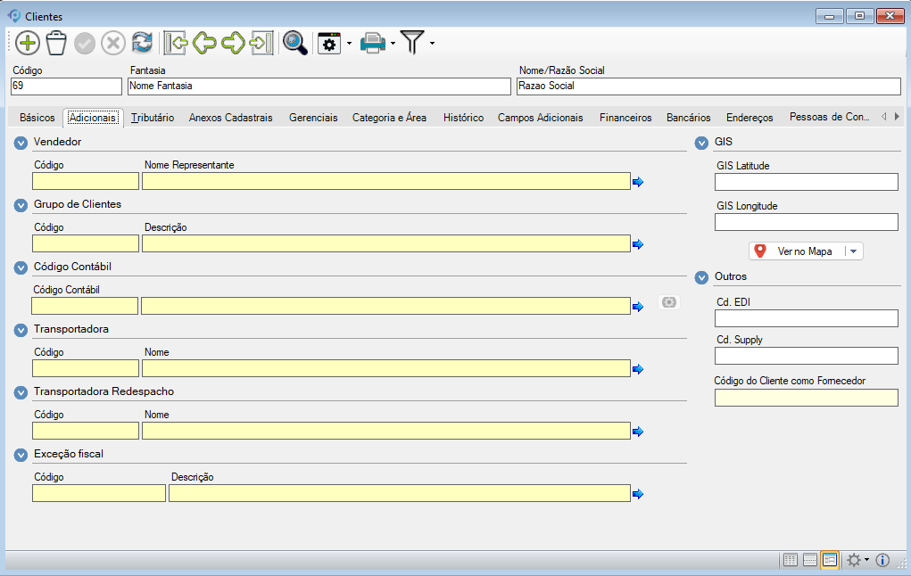Open the magnifying glass search icon
This screenshot has width=911, height=576.
click(x=294, y=43)
